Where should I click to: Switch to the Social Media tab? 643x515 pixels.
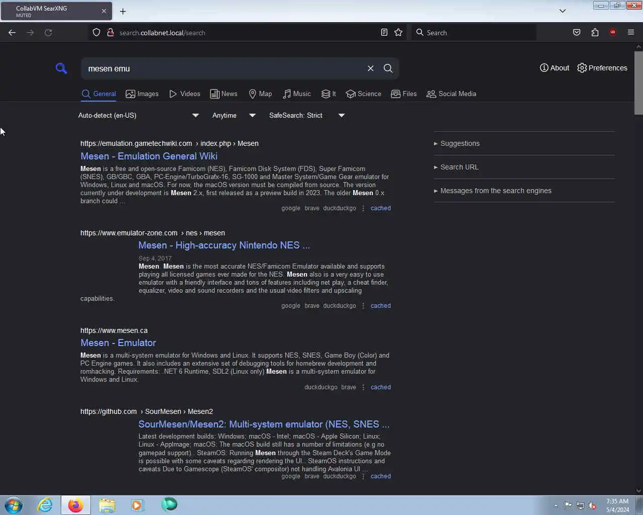click(451, 94)
